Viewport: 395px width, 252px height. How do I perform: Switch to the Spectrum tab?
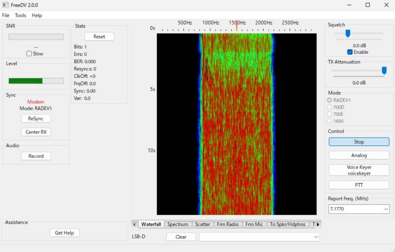pos(178,224)
